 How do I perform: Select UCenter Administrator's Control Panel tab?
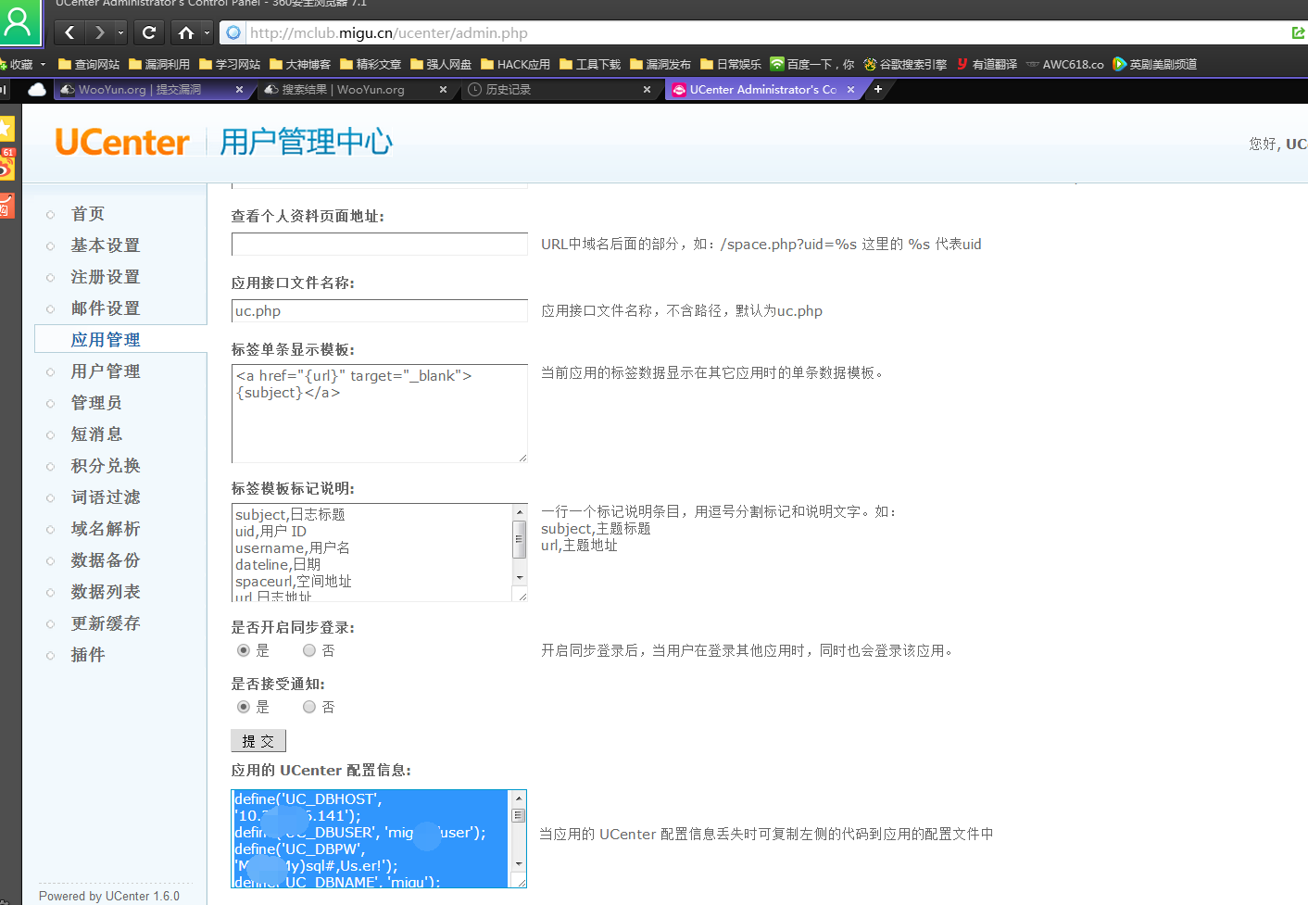761,90
